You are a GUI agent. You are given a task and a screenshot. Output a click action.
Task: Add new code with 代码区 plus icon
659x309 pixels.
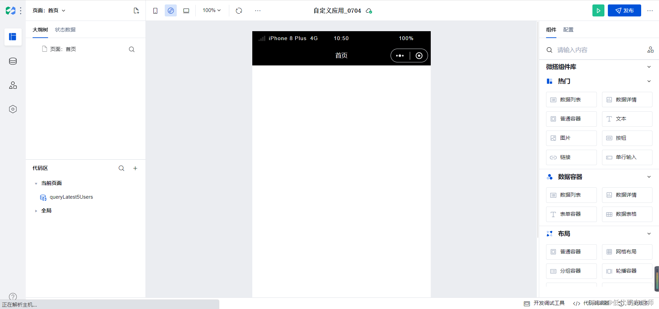[135, 168]
